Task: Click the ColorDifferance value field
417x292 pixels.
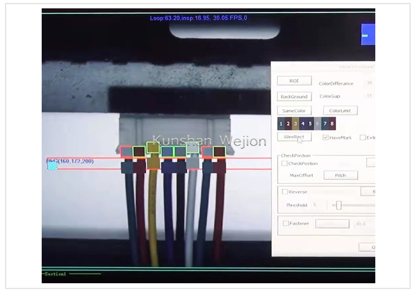Action: [x=369, y=83]
